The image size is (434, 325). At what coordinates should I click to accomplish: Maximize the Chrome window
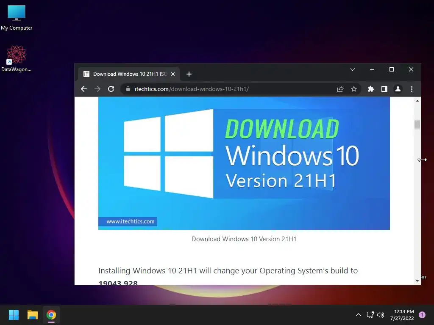391,69
